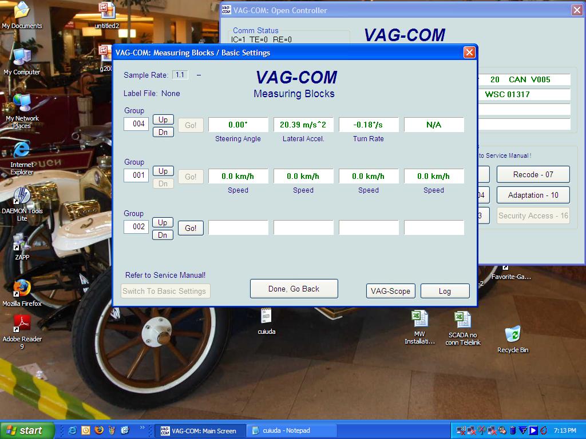
Task: Click the blue media player tray icon
Action: 533,431
